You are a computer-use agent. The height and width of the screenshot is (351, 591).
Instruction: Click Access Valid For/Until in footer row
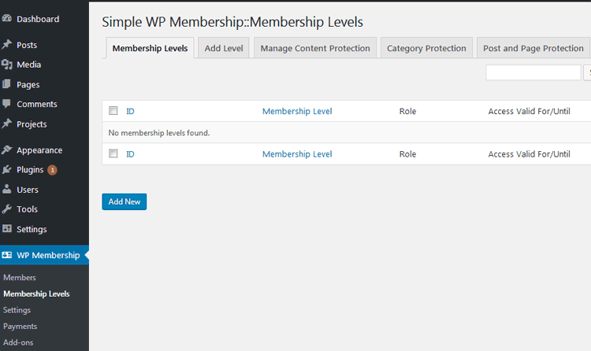coord(529,154)
